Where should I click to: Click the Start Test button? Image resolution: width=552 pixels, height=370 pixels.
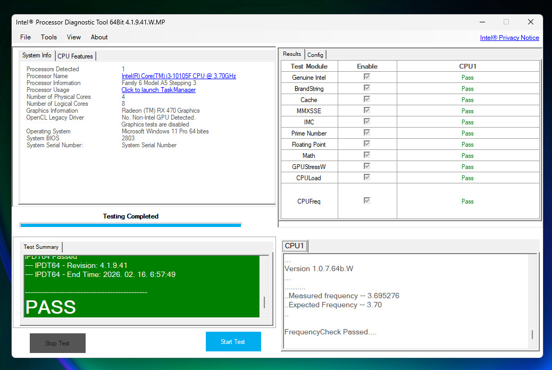[x=233, y=341]
